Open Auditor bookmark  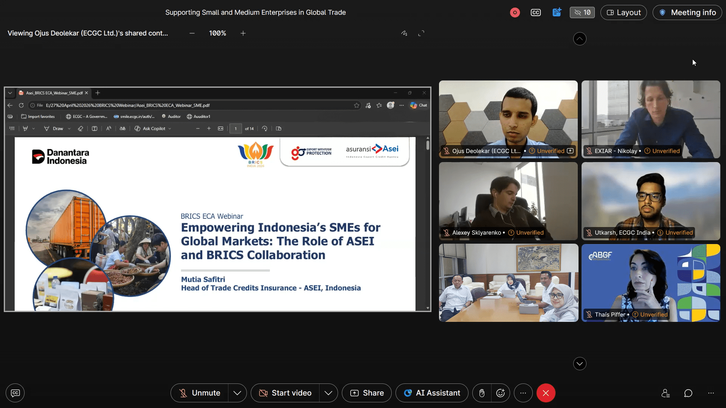pyautogui.click(x=171, y=116)
